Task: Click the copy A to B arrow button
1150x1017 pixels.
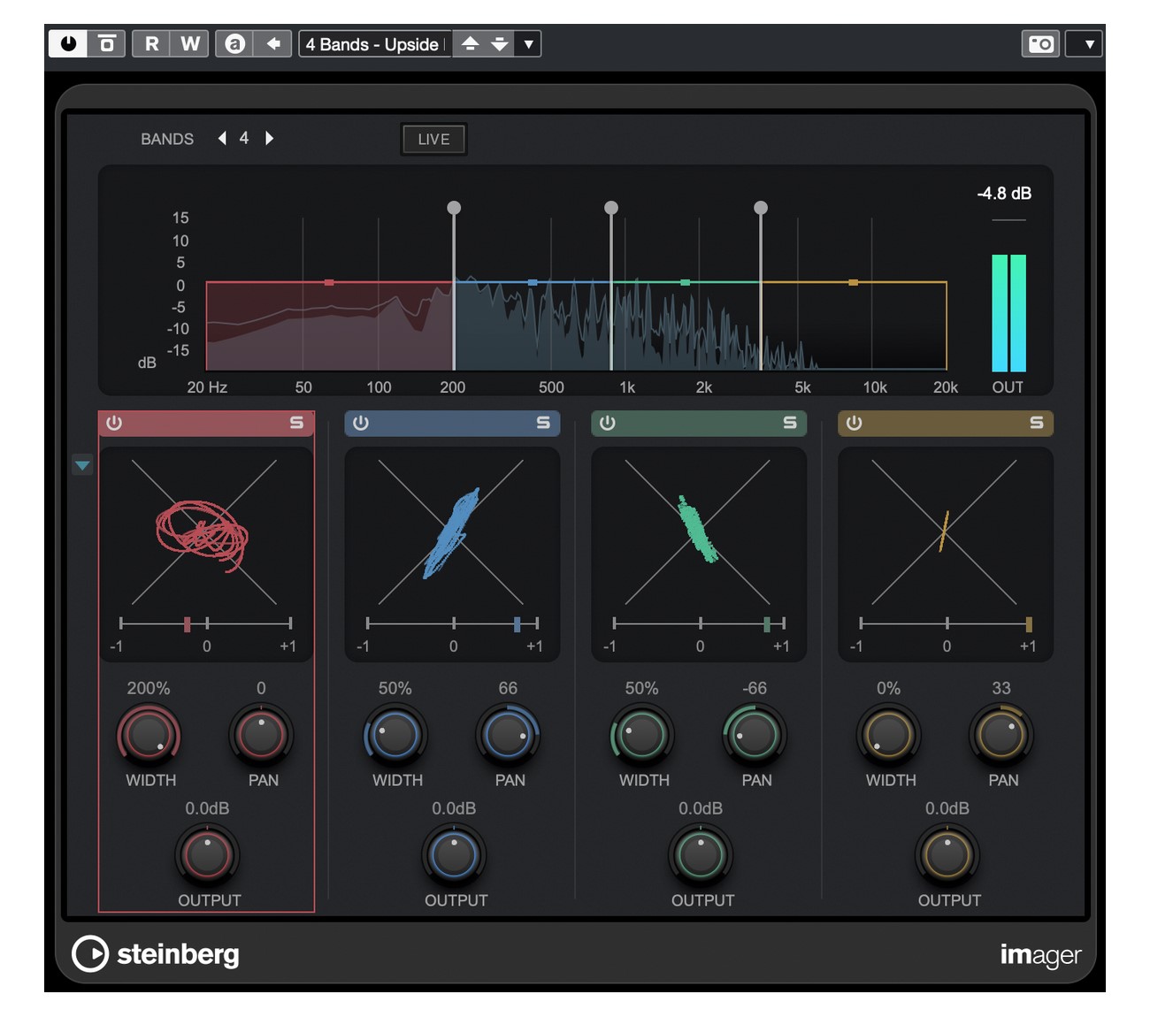Action: 272,43
